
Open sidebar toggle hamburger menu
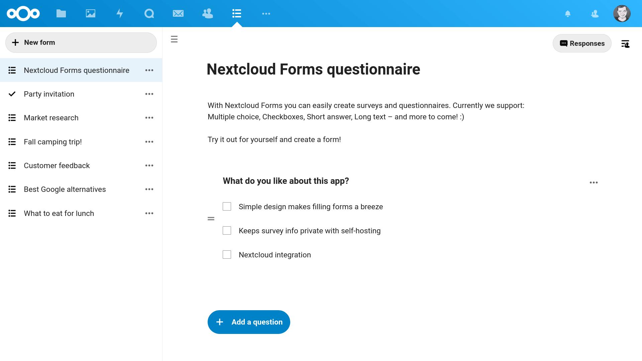click(x=174, y=39)
